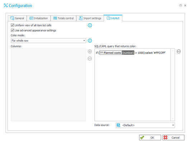Click the SQL data source icon
Image resolution: width=190 pixels, height=143 pixels.
coord(118,125)
